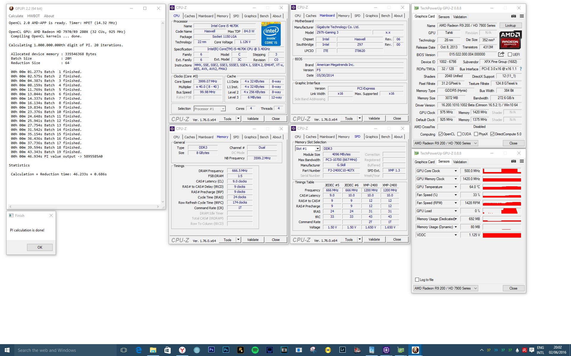Open GPU selector dropdown in Graphics Card window
This screenshot has width=571, height=356.
click(445, 143)
